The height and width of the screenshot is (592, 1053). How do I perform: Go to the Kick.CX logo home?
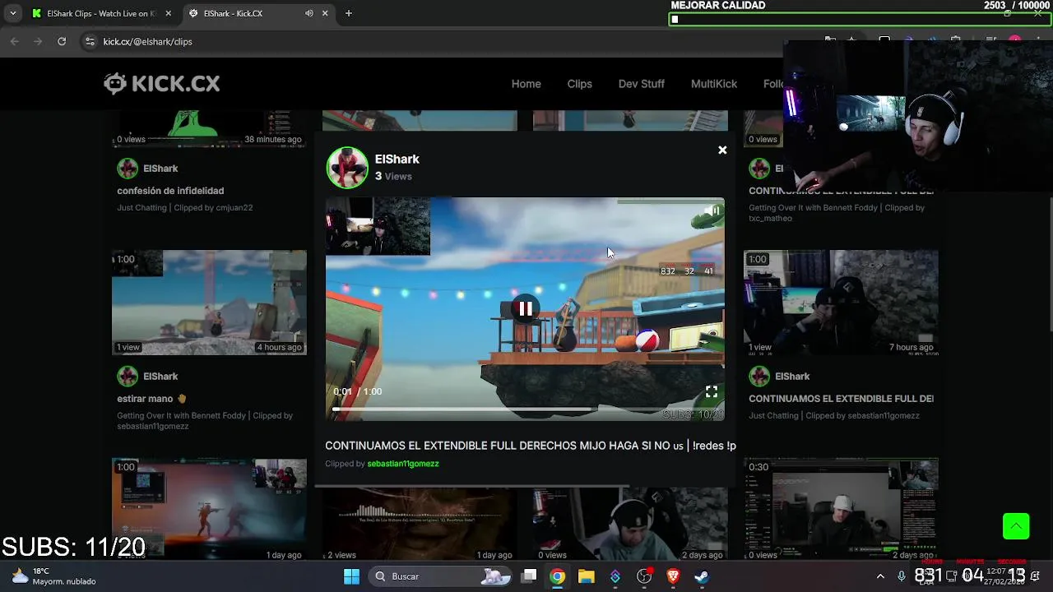coord(162,83)
